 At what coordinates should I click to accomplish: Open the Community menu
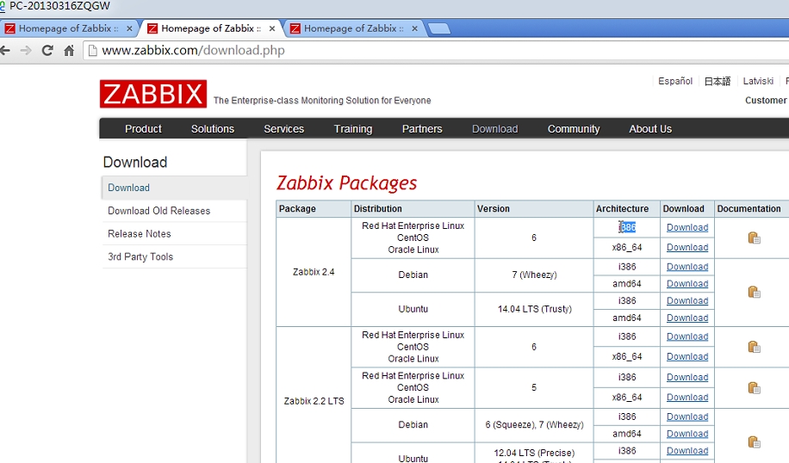tap(574, 129)
